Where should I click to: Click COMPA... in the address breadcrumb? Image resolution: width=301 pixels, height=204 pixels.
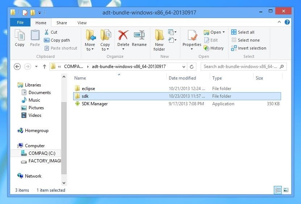74,67
